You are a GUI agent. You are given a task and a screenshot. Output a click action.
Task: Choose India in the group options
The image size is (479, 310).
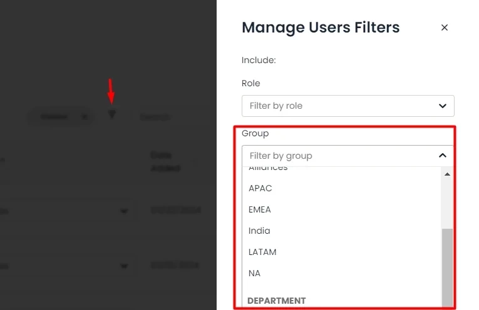click(x=259, y=231)
